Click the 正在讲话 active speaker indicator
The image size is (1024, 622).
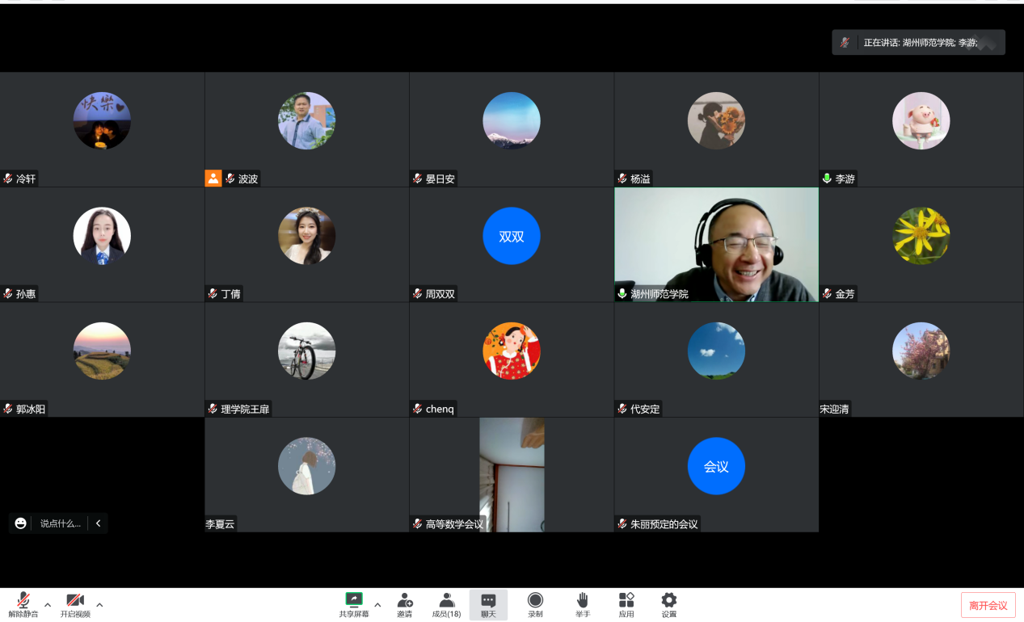tap(918, 43)
